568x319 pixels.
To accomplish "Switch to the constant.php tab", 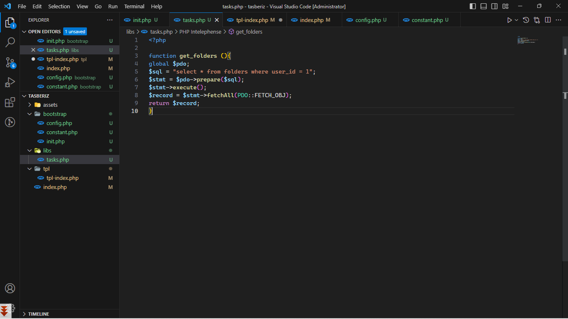I will point(430,20).
